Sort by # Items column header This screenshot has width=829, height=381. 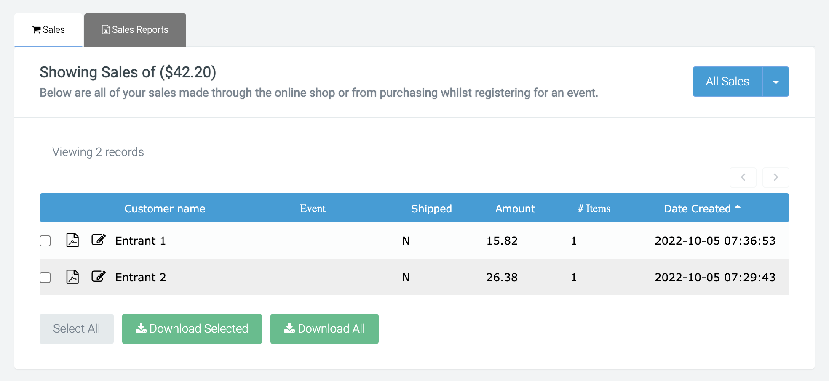(x=594, y=209)
